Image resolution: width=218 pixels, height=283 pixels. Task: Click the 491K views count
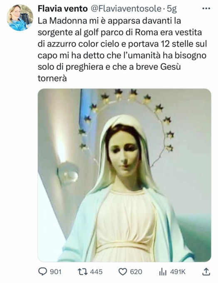(178, 272)
